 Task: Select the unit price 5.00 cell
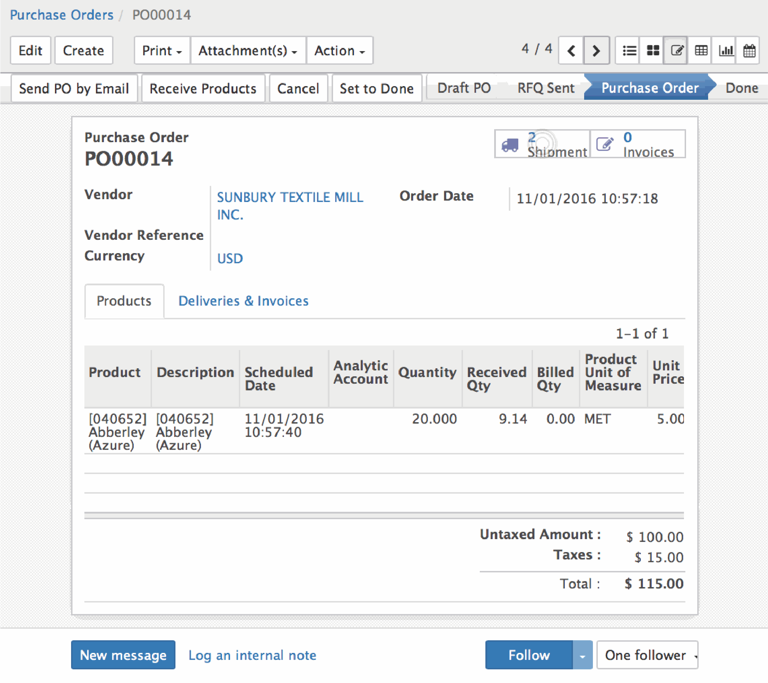click(x=666, y=432)
